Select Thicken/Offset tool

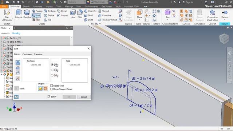click(x=108, y=20)
